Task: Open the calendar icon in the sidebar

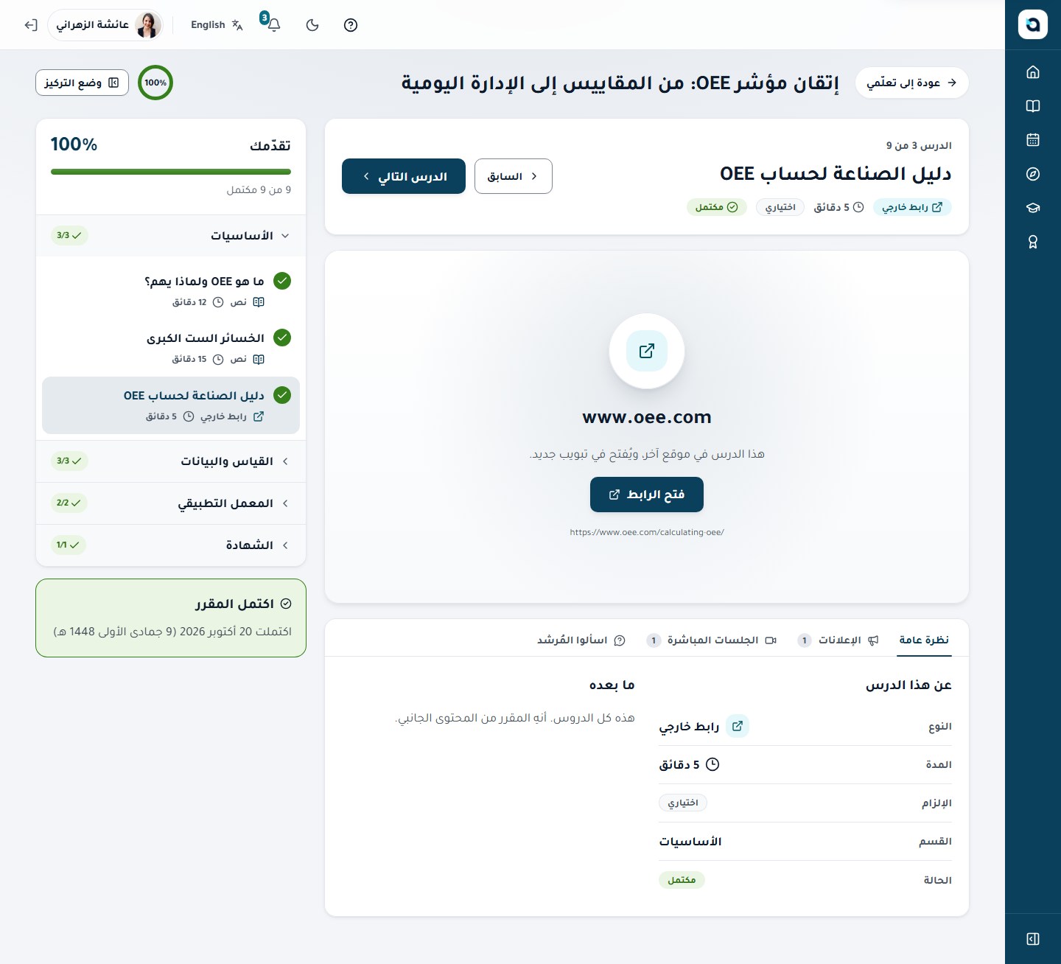Action: 1033,140
